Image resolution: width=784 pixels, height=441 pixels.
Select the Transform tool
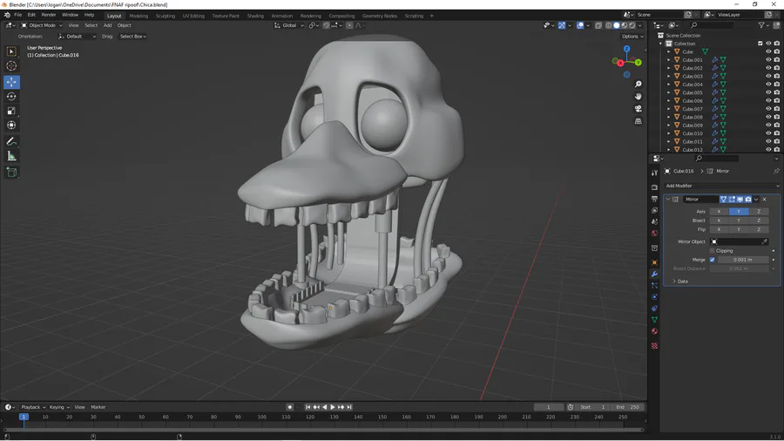11,126
